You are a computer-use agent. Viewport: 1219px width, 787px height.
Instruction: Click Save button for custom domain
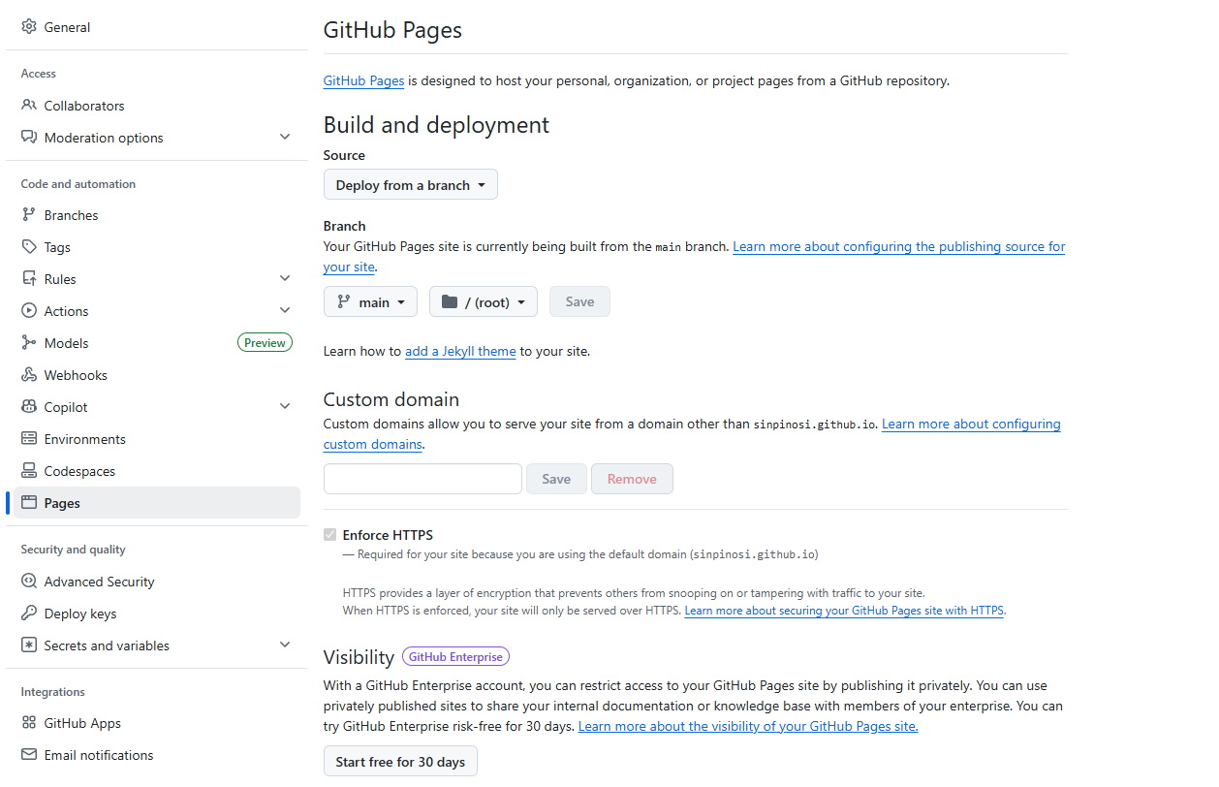[556, 479]
